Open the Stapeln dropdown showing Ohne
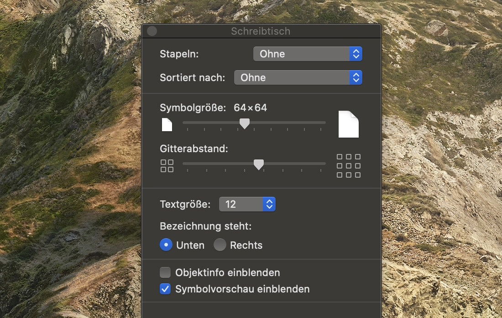Image resolution: width=502 pixels, height=318 pixels. [x=301, y=54]
